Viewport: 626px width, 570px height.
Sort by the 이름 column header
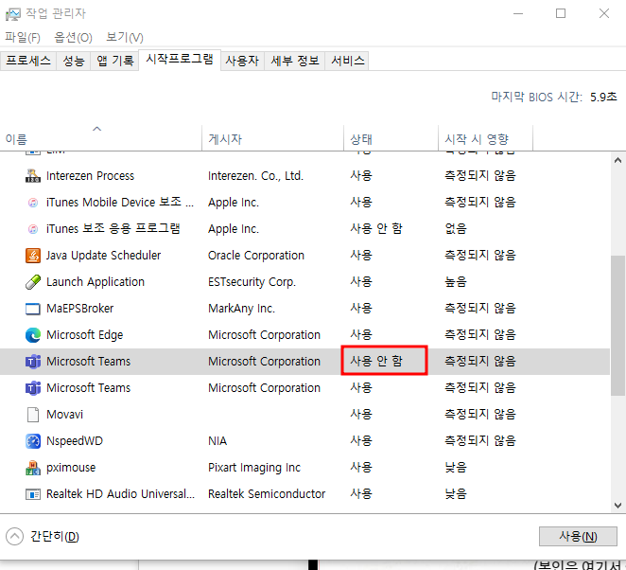point(101,137)
